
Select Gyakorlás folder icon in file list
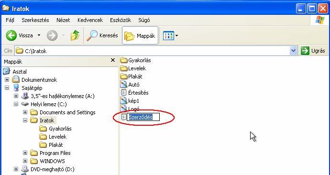[x=124, y=60]
